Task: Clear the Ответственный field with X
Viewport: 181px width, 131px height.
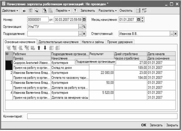Action: pyautogui.click(x=176, y=34)
